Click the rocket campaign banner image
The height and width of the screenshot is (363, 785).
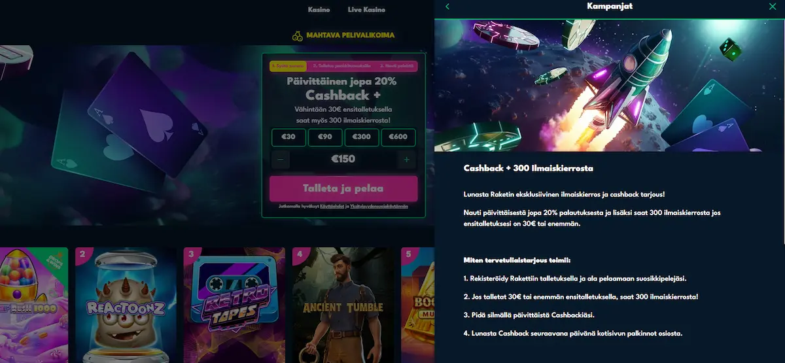pyautogui.click(x=610, y=84)
